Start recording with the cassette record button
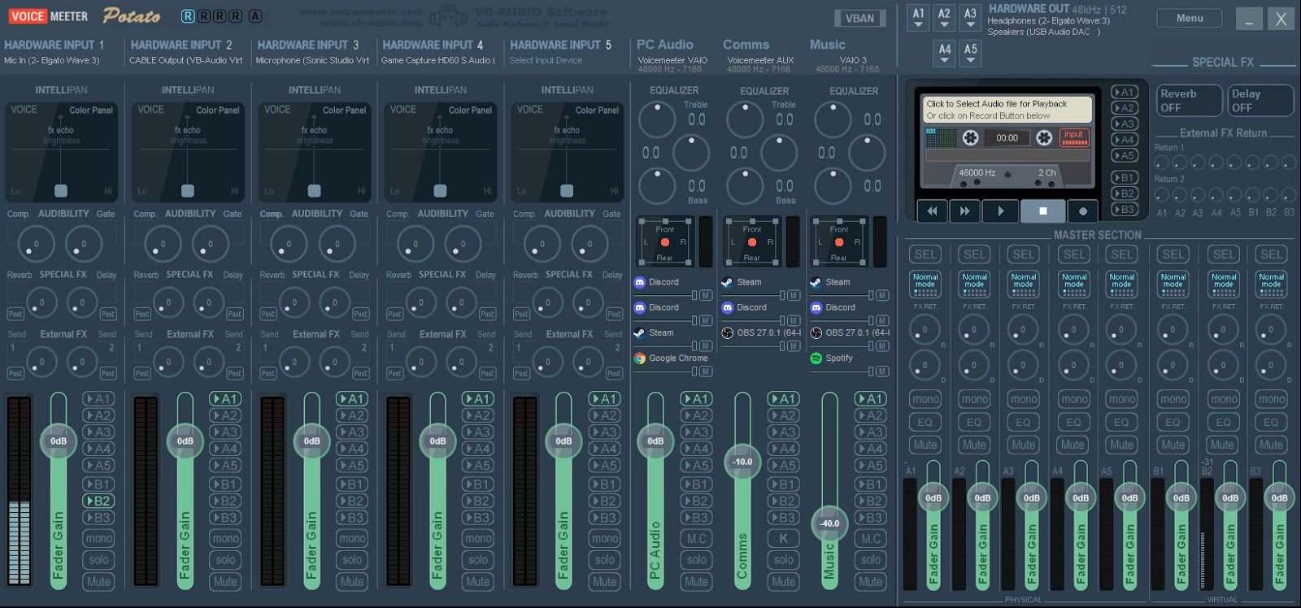This screenshot has height=608, width=1301. click(1082, 211)
